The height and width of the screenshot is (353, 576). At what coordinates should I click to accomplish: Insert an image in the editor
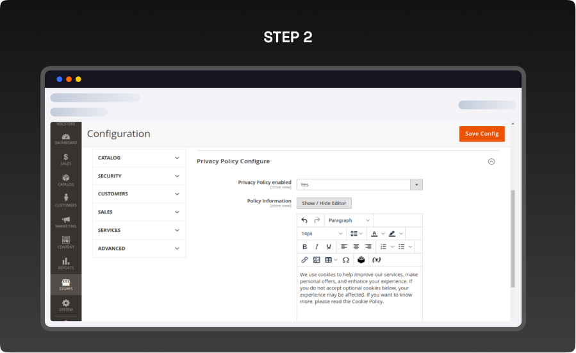coord(317,259)
